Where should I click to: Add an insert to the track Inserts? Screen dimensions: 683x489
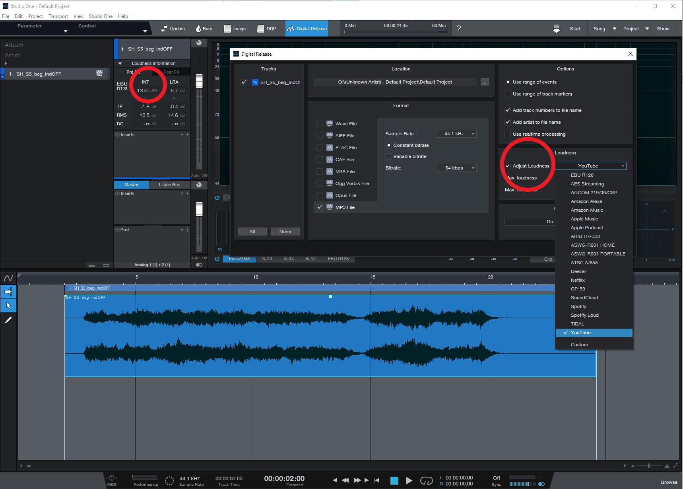tap(187, 134)
